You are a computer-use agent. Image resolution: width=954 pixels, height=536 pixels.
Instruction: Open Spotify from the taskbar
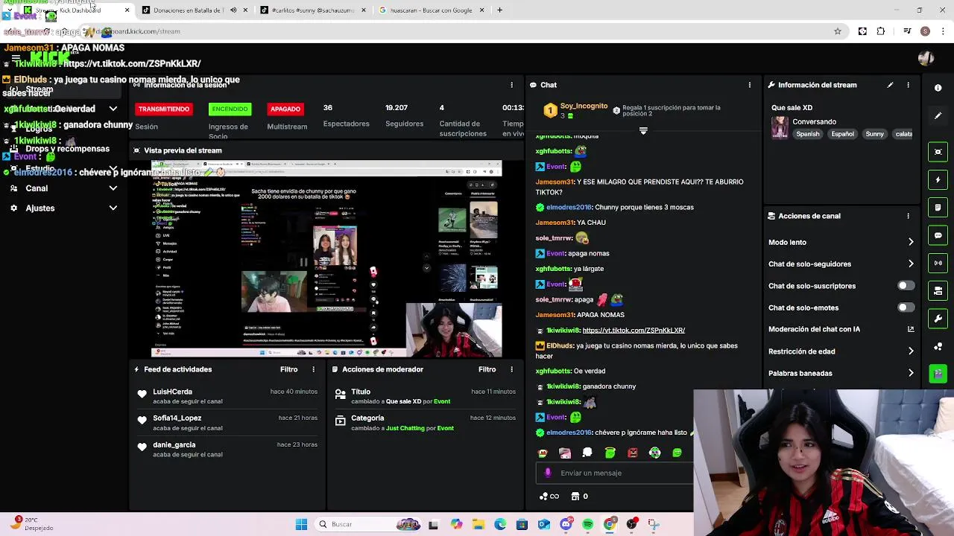click(x=588, y=524)
